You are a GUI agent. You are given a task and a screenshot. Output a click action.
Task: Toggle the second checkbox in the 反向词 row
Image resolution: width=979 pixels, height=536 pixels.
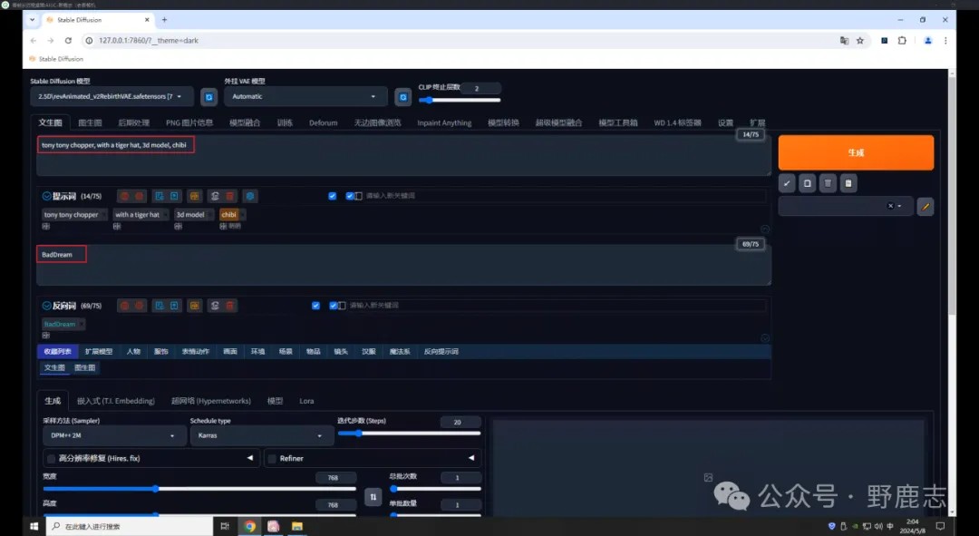(x=333, y=306)
